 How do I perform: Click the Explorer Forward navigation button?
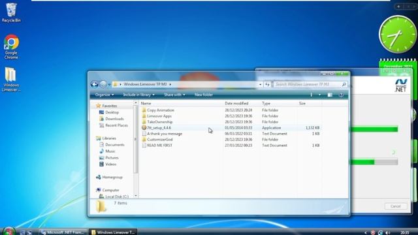[x=103, y=84]
